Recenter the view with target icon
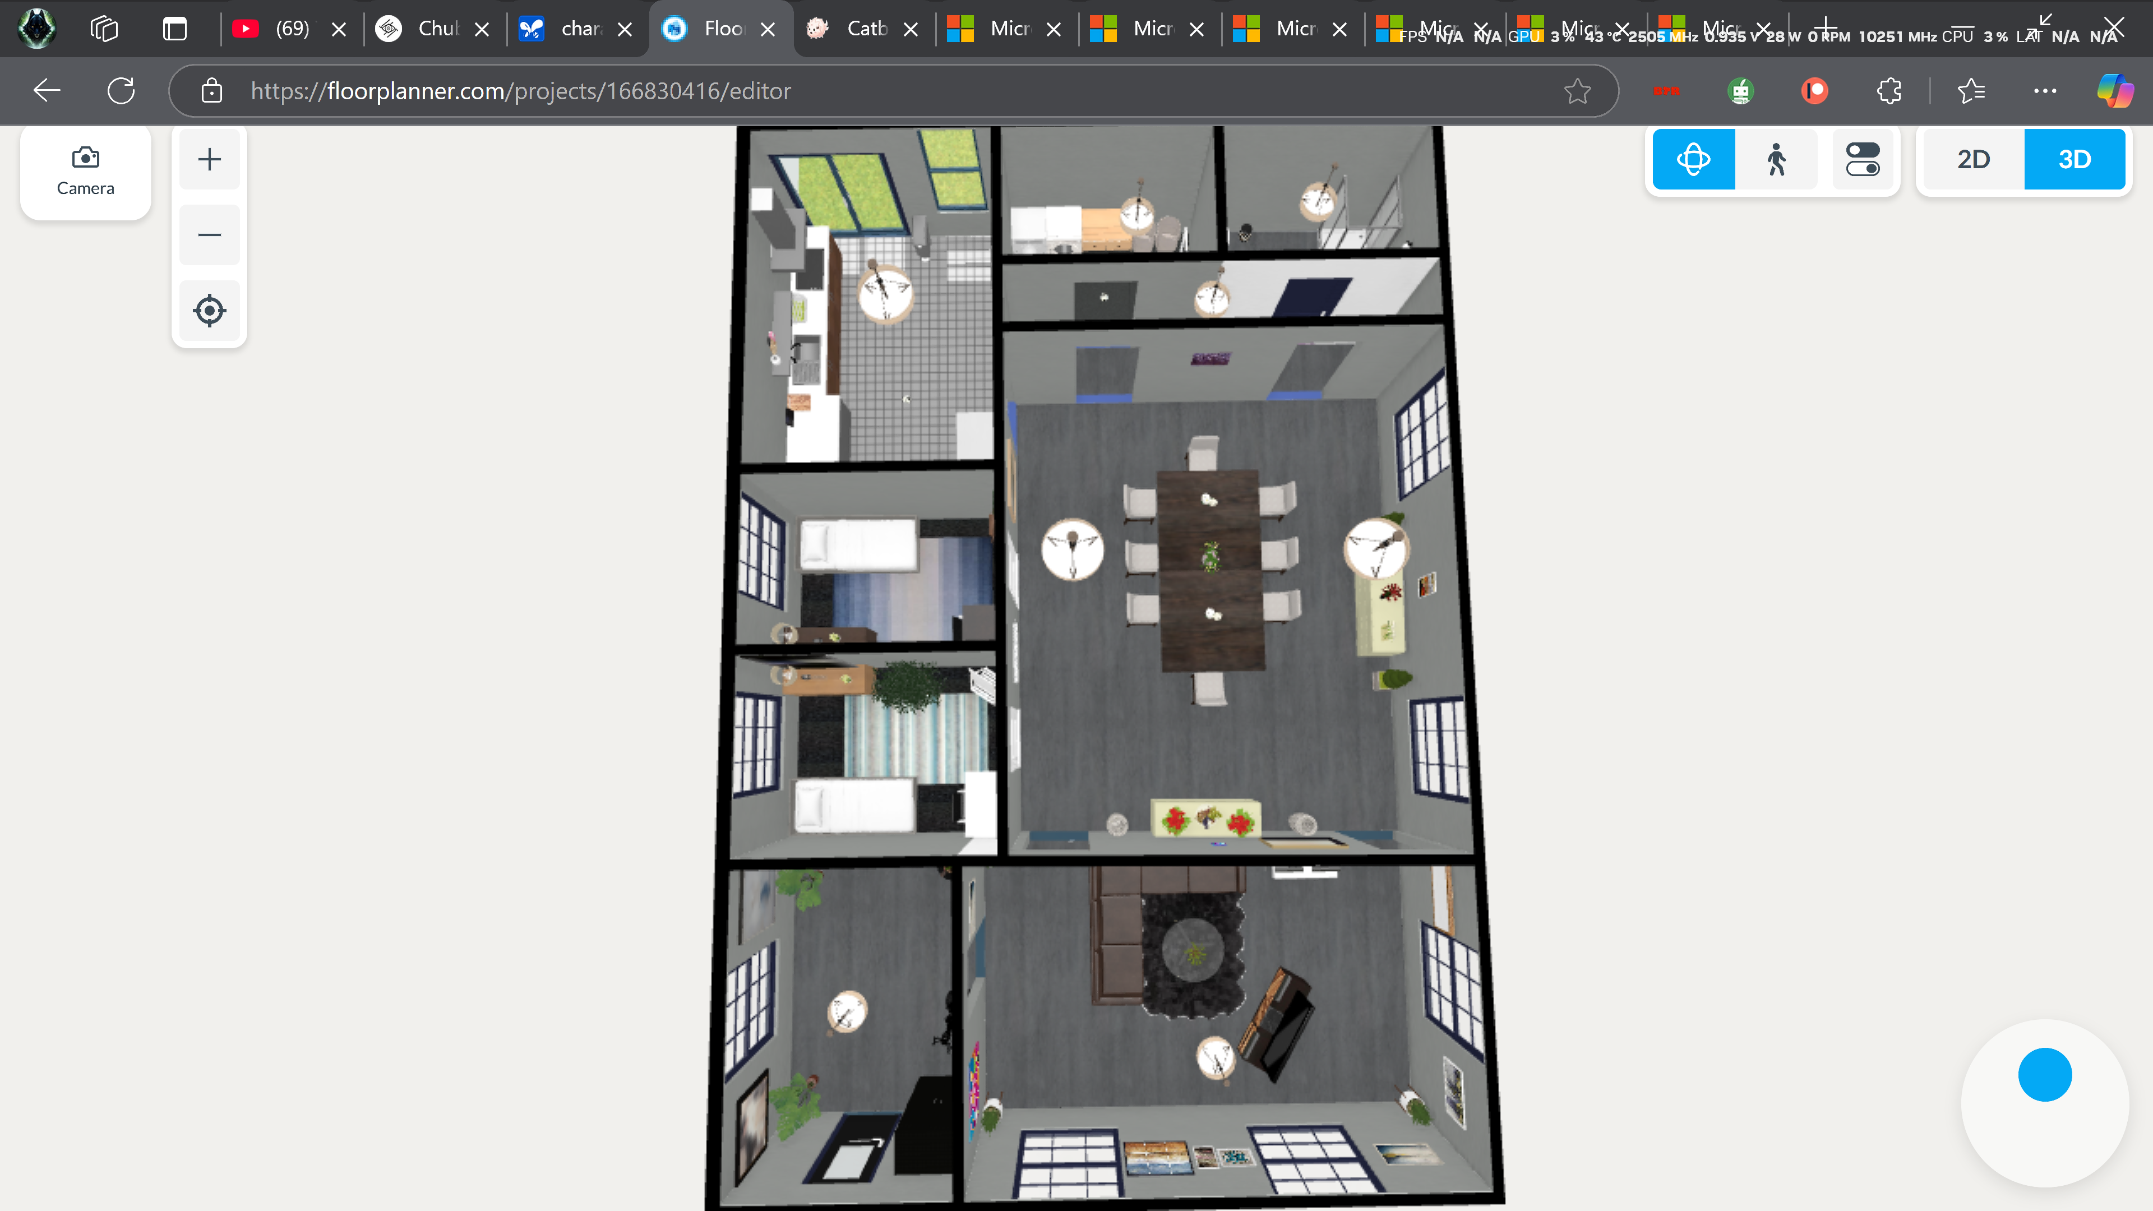Image resolution: width=2153 pixels, height=1211 pixels. pyautogui.click(x=209, y=311)
